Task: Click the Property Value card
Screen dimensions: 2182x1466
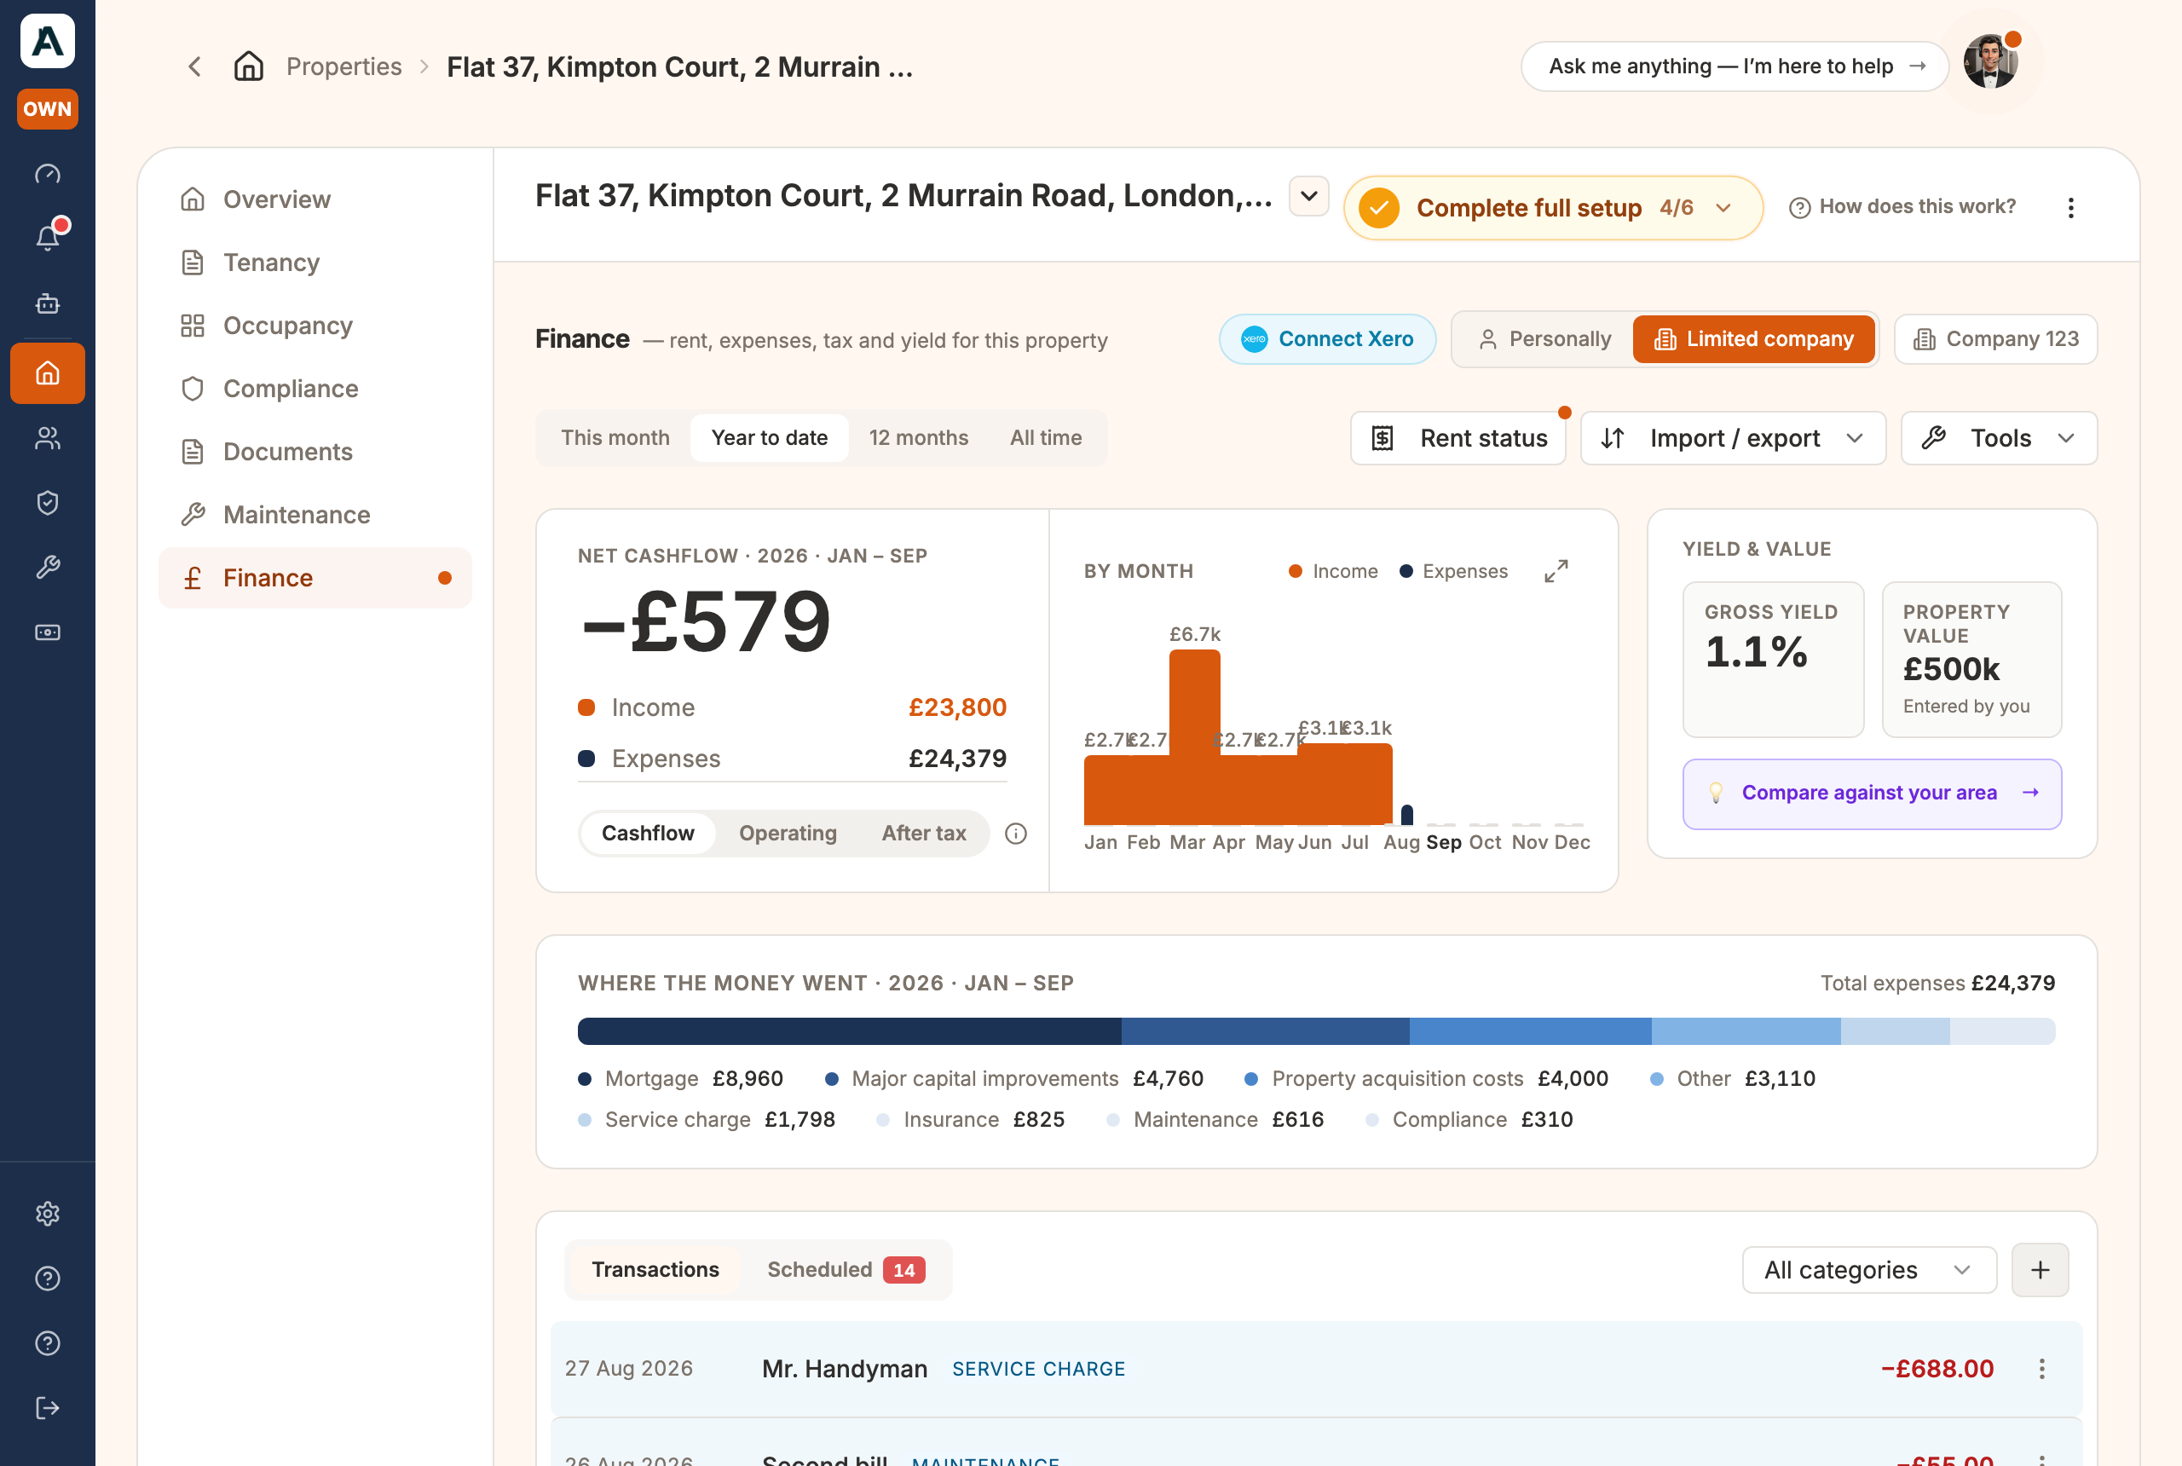Action: (x=1971, y=659)
